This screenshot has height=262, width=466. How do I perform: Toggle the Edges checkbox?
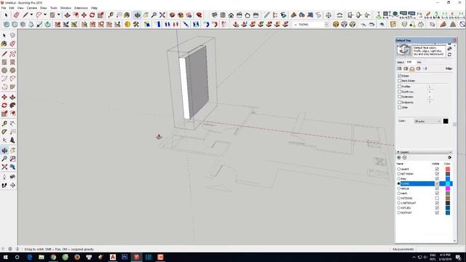coord(400,76)
